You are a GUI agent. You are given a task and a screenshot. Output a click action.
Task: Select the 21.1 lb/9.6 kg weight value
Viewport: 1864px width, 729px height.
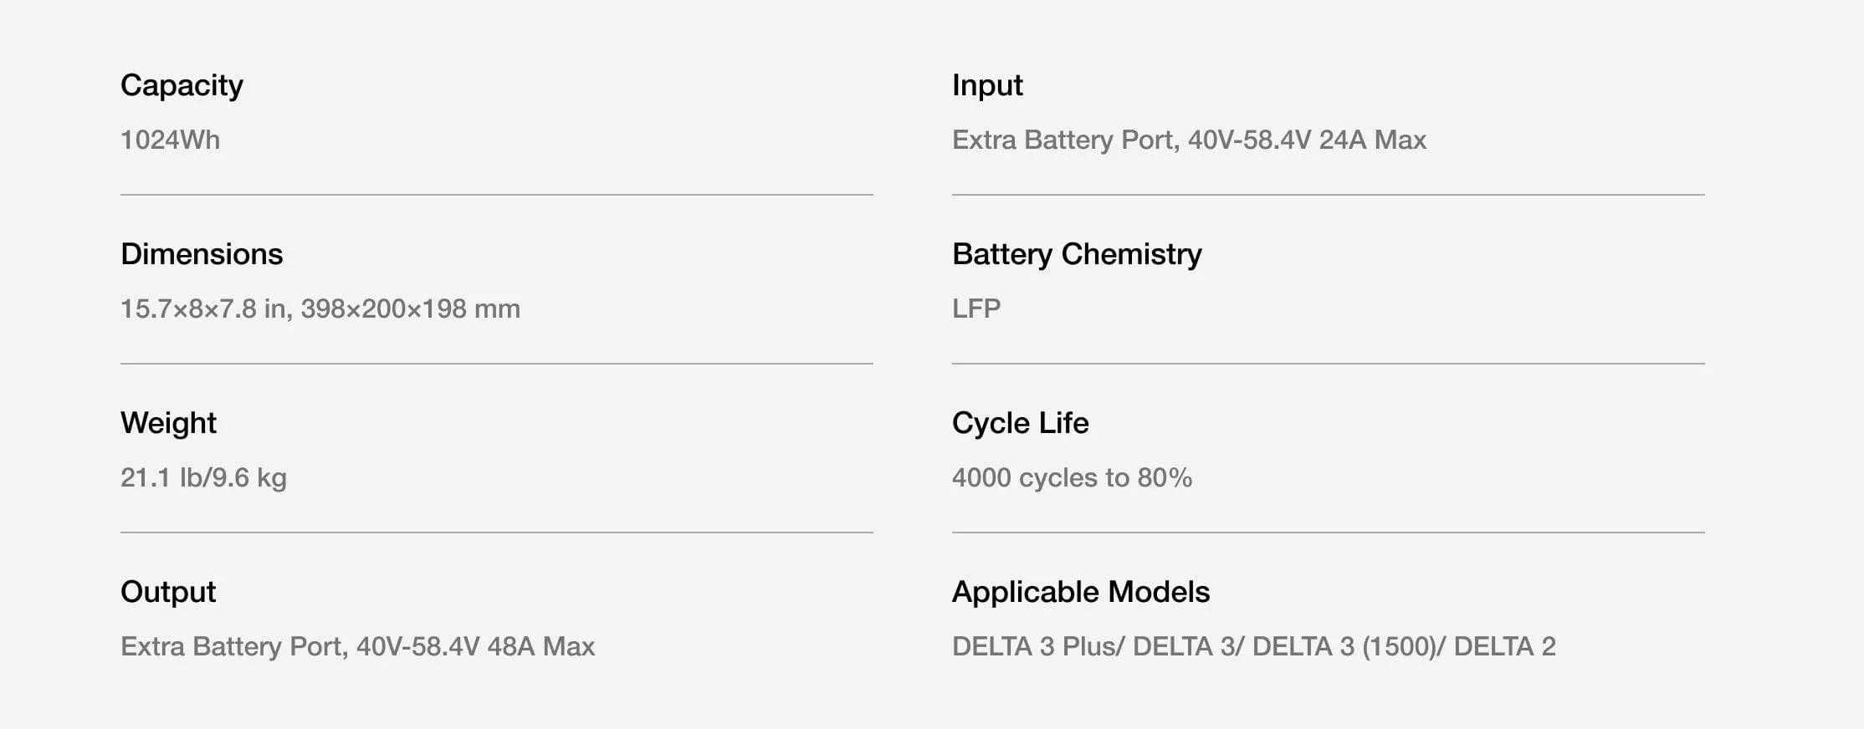point(203,477)
